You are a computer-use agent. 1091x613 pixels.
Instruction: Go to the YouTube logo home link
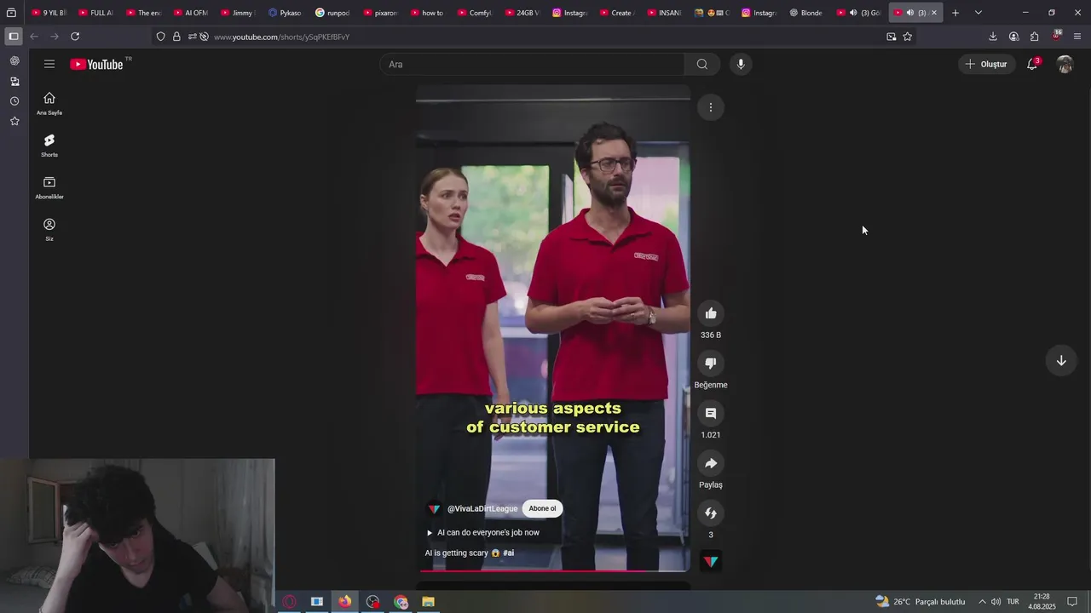pos(97,64)
